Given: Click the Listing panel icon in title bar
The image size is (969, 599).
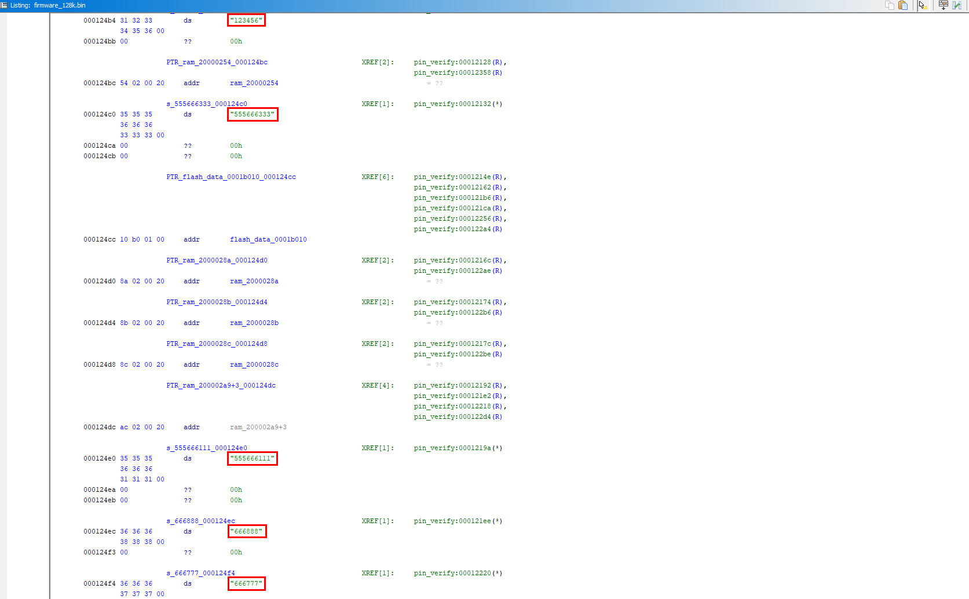Looking at the screenshot, I should tap(4, 5).
